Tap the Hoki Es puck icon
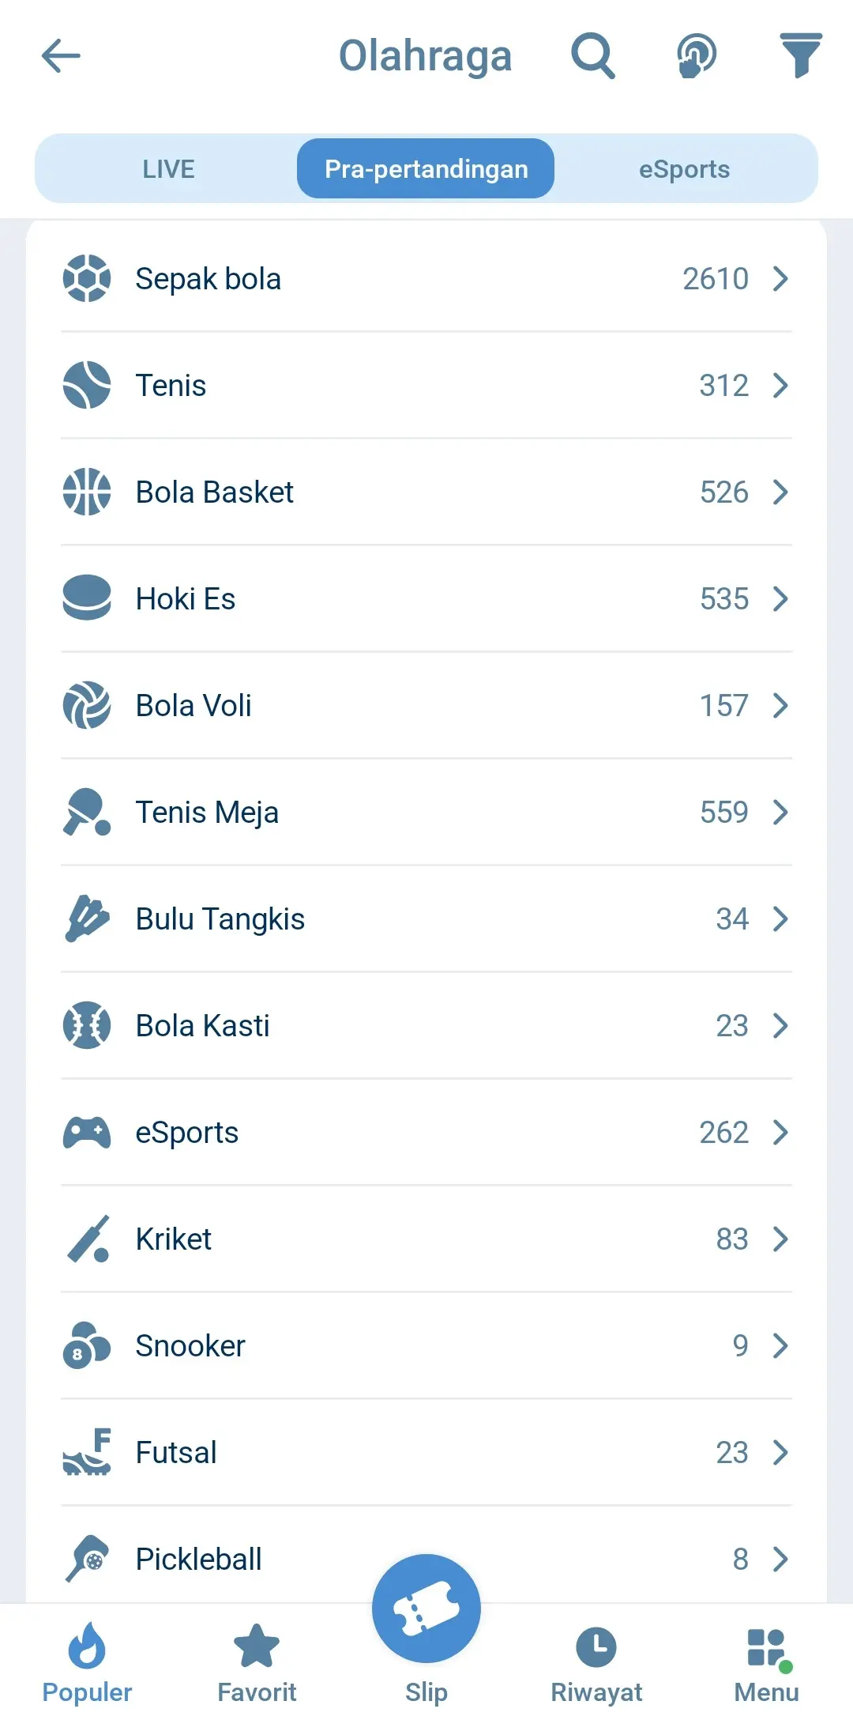 [87, 598]
